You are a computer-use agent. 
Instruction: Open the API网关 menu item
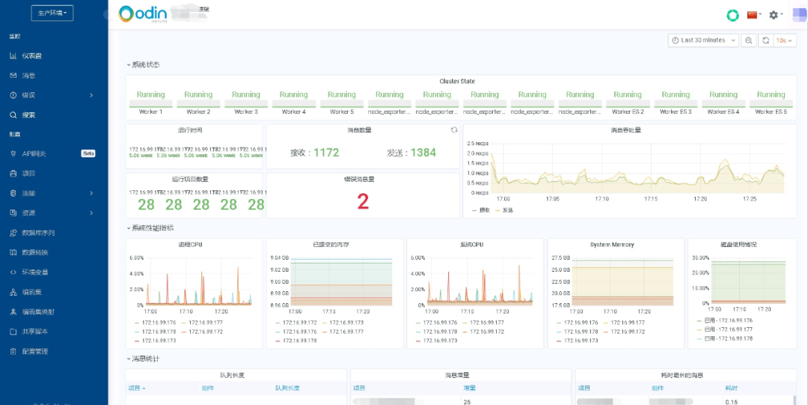point(34,153)
